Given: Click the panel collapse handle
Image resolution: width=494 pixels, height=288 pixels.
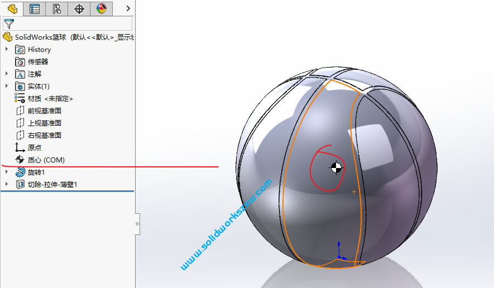Looking at the screenshot, I should pyautogui.click(x=137, y=224).
